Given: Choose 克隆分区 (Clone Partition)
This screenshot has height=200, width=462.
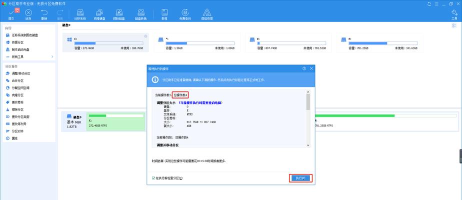Looking at the screenshot, I should coord(17,95).
